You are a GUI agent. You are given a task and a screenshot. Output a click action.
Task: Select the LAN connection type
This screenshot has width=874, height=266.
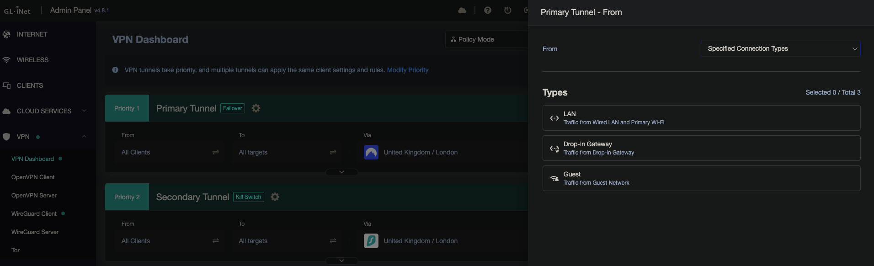click(701, 118)
